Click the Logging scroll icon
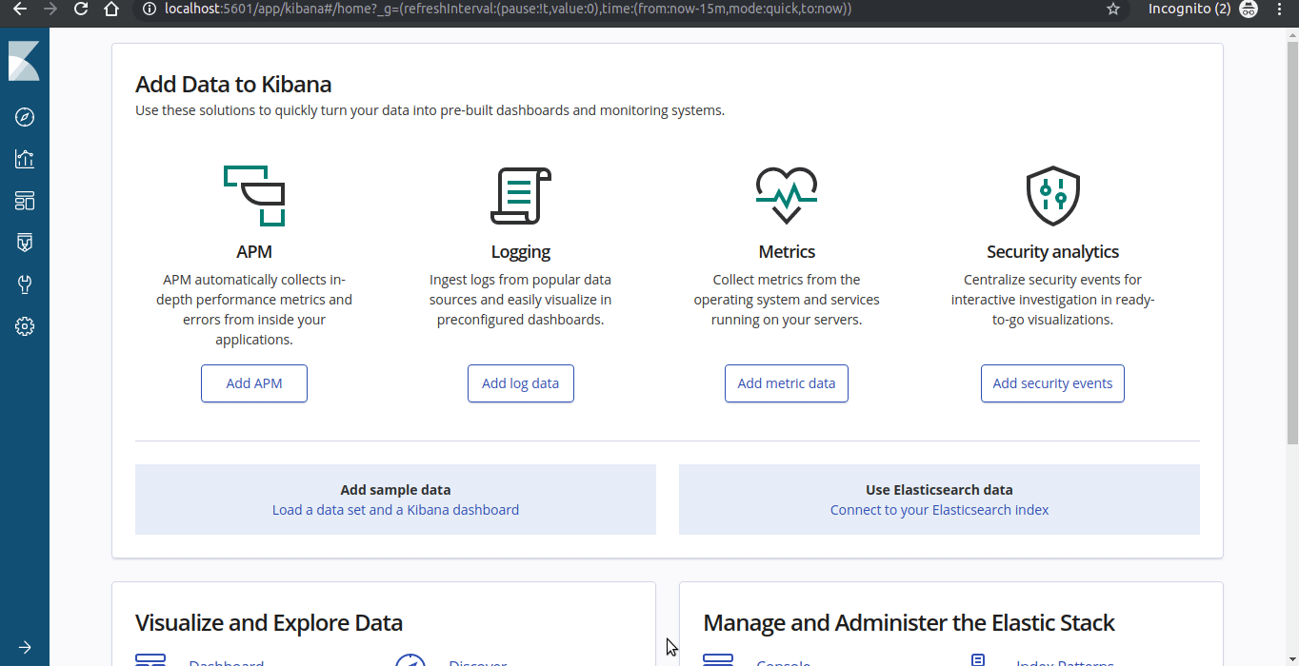The width and height of the screenshot is (1299, 666). click(x=520, y=196)
